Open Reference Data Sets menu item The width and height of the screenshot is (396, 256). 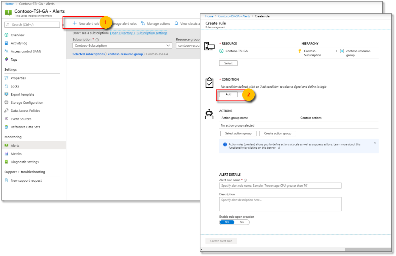(25, 127)
